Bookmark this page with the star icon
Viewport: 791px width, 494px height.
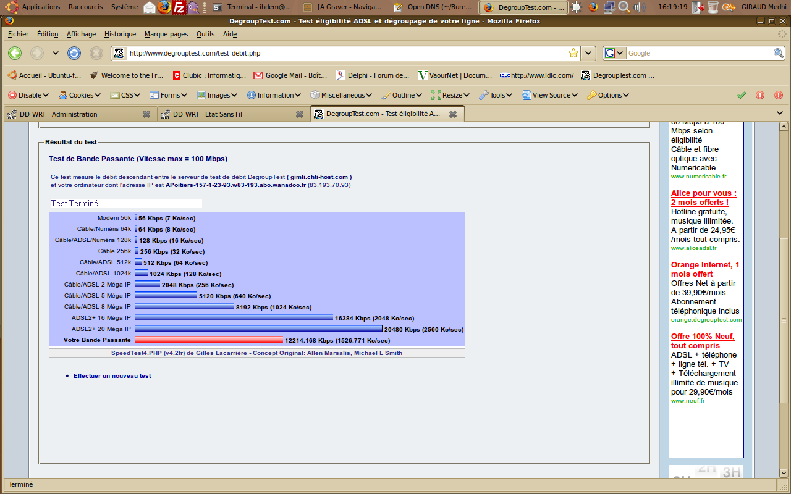click(x=573, y=53)
